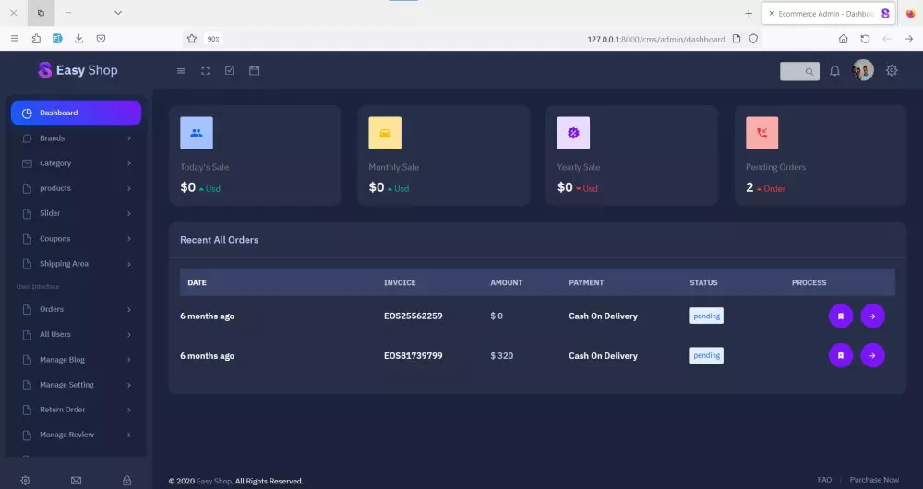Click the browser bookmark star icon
923x489 pixels.
click(191, 39)
